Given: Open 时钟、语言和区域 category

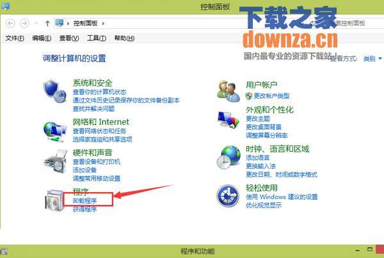Looking at the screenshot, I should (278, 149).
